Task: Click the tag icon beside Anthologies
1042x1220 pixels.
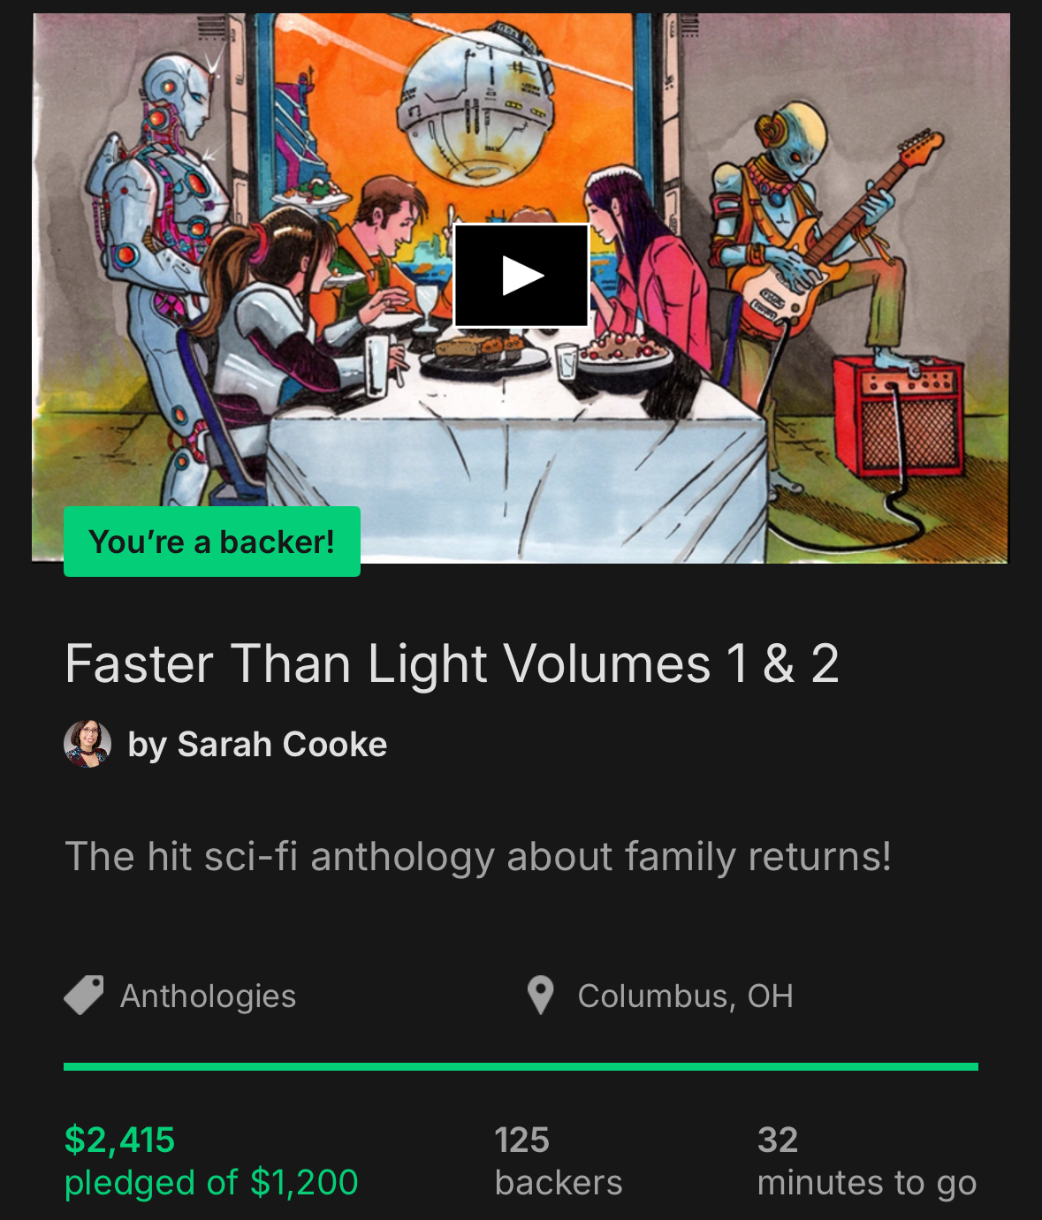Action: pos(84,996)
